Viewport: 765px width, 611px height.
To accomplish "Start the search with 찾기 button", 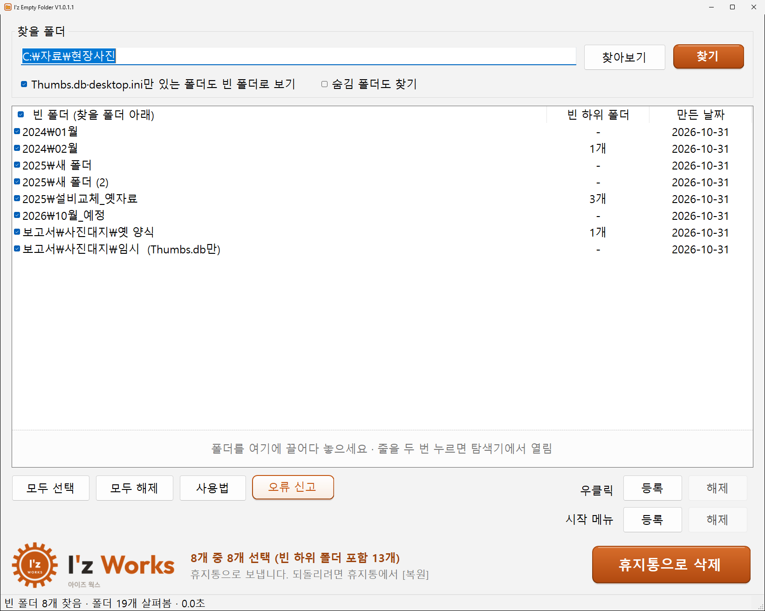I will pyautogui.click(x=708, y=56).
